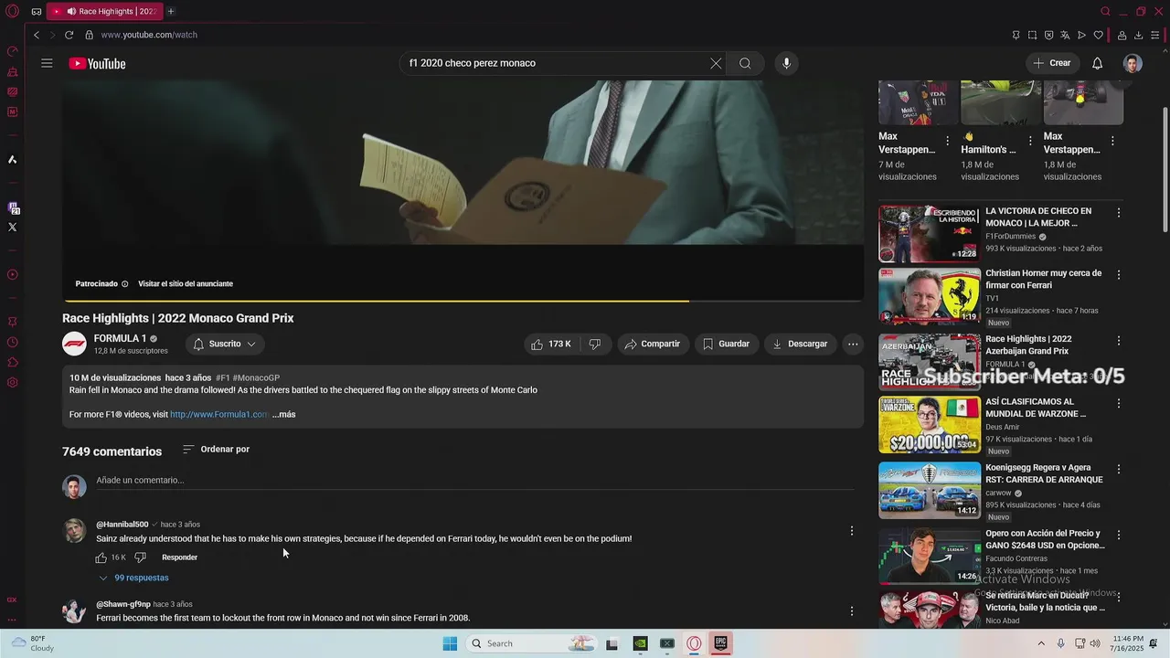Focus the Añade un comentario field
Image resolution: width=1170 pixels, height=658 pixels.
tap(475, 480)
